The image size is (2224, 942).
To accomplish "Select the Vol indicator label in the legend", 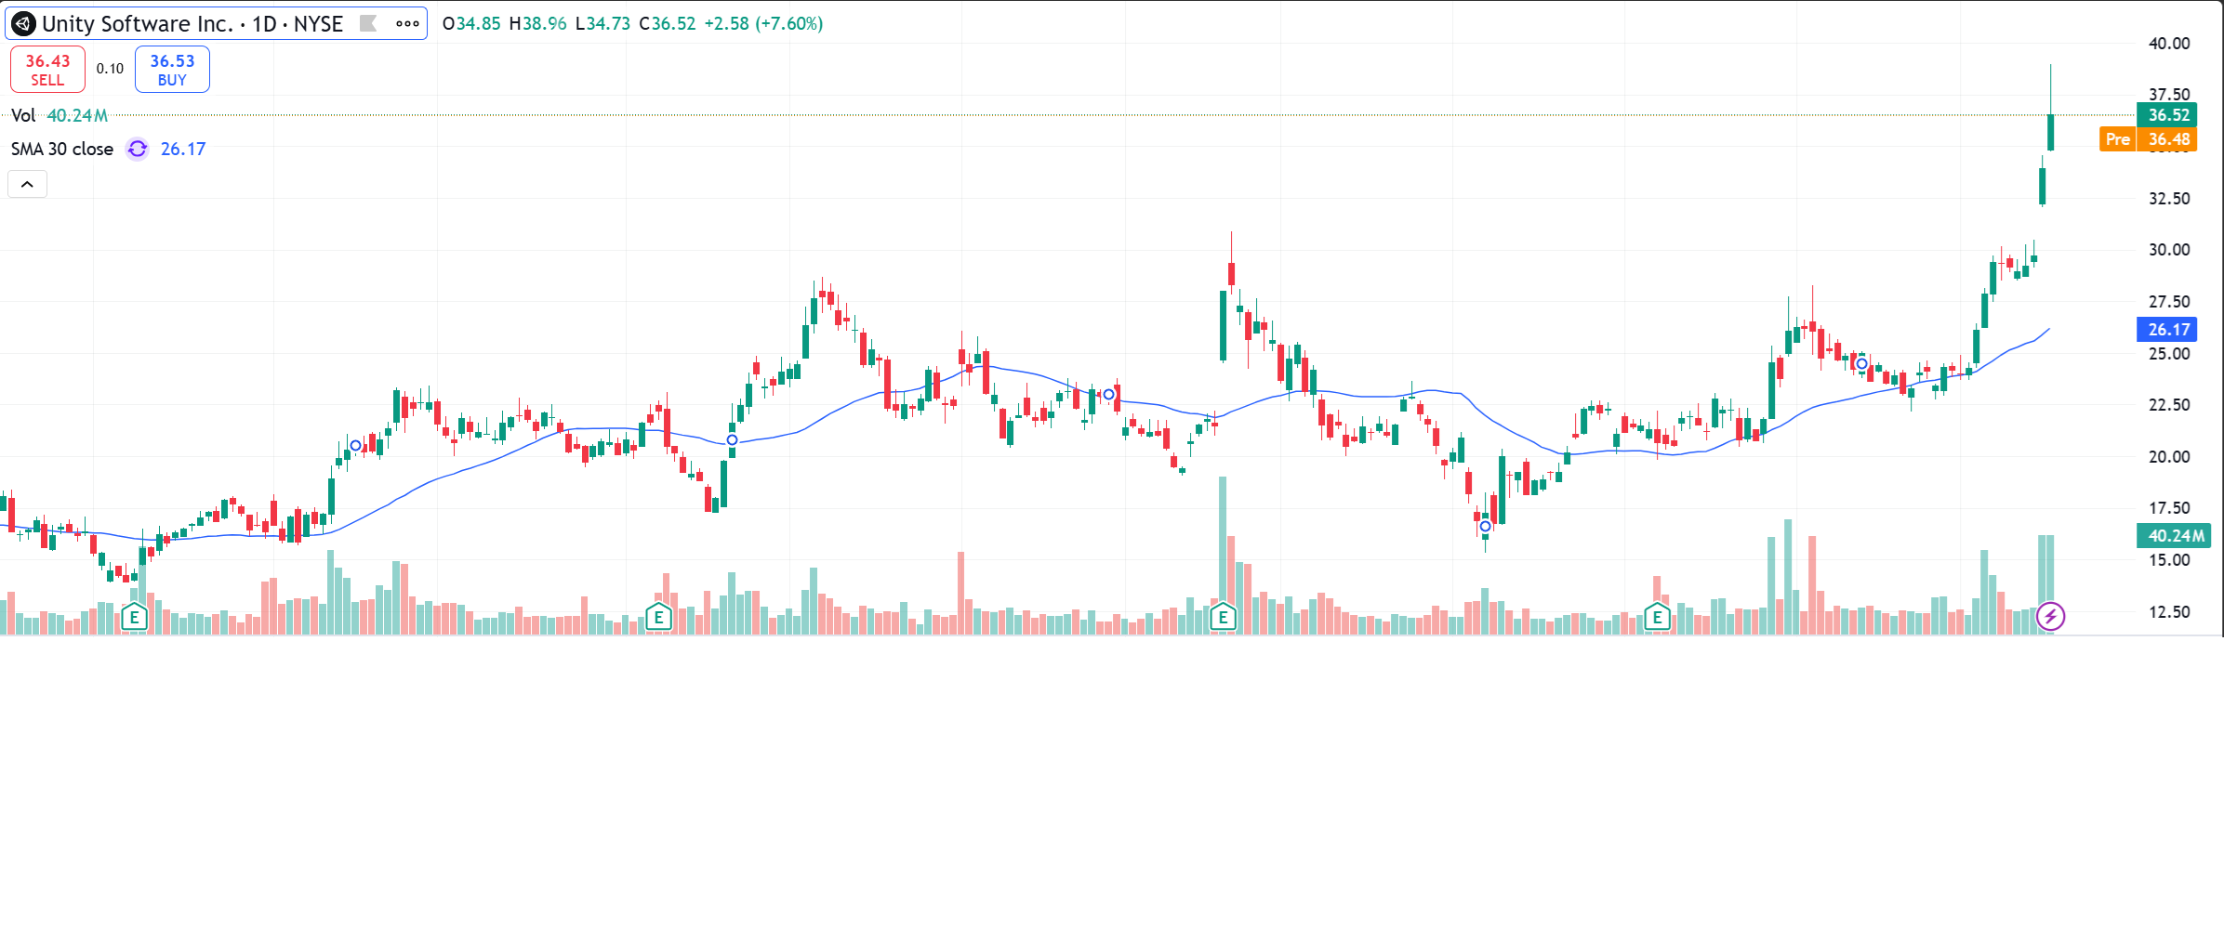I will [23, 115].
